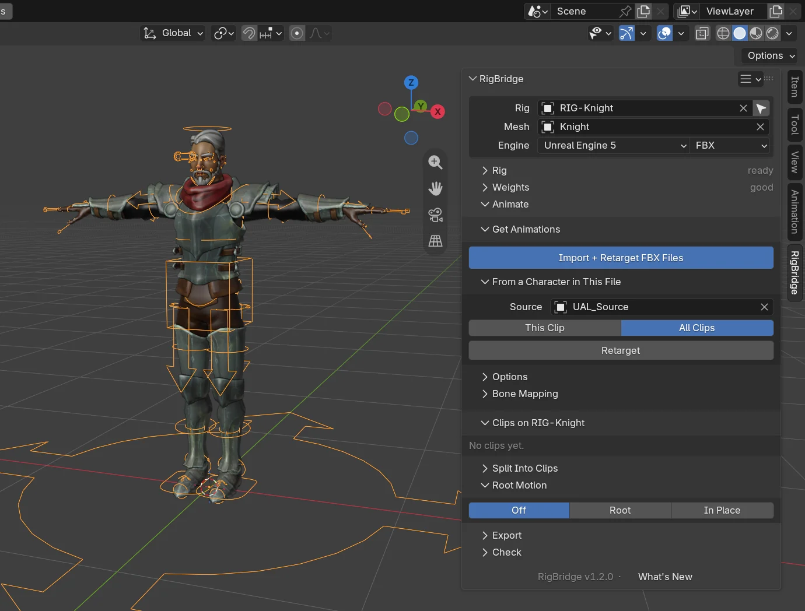
Task: Expand the Check section
Action: (502, 552)
